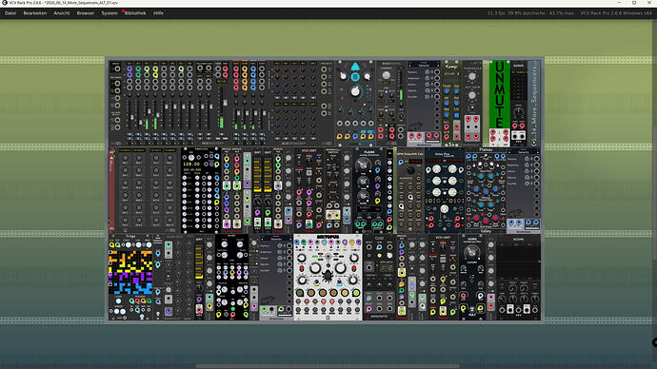Click the red blank strip at left of second row

point(111,190)
